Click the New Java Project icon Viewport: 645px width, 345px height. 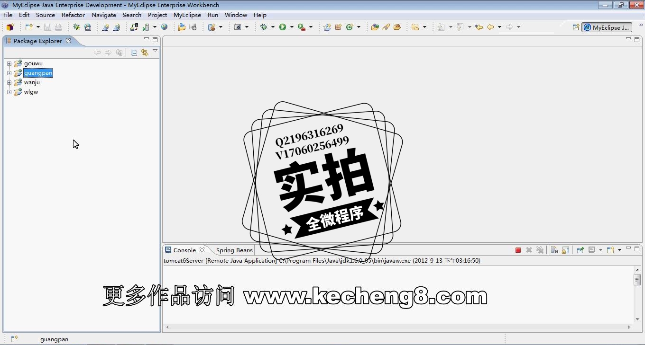coord(327,27)
